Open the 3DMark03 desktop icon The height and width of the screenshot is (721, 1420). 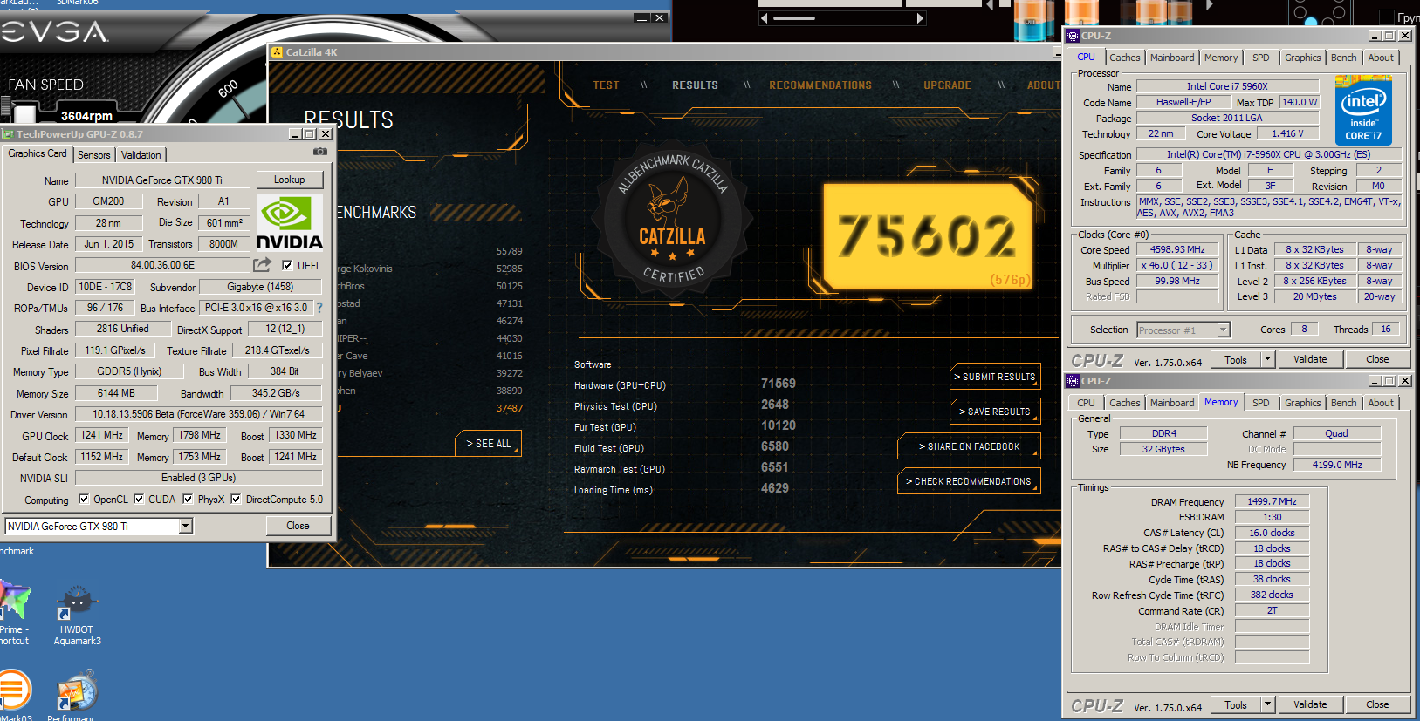point(14,690)
